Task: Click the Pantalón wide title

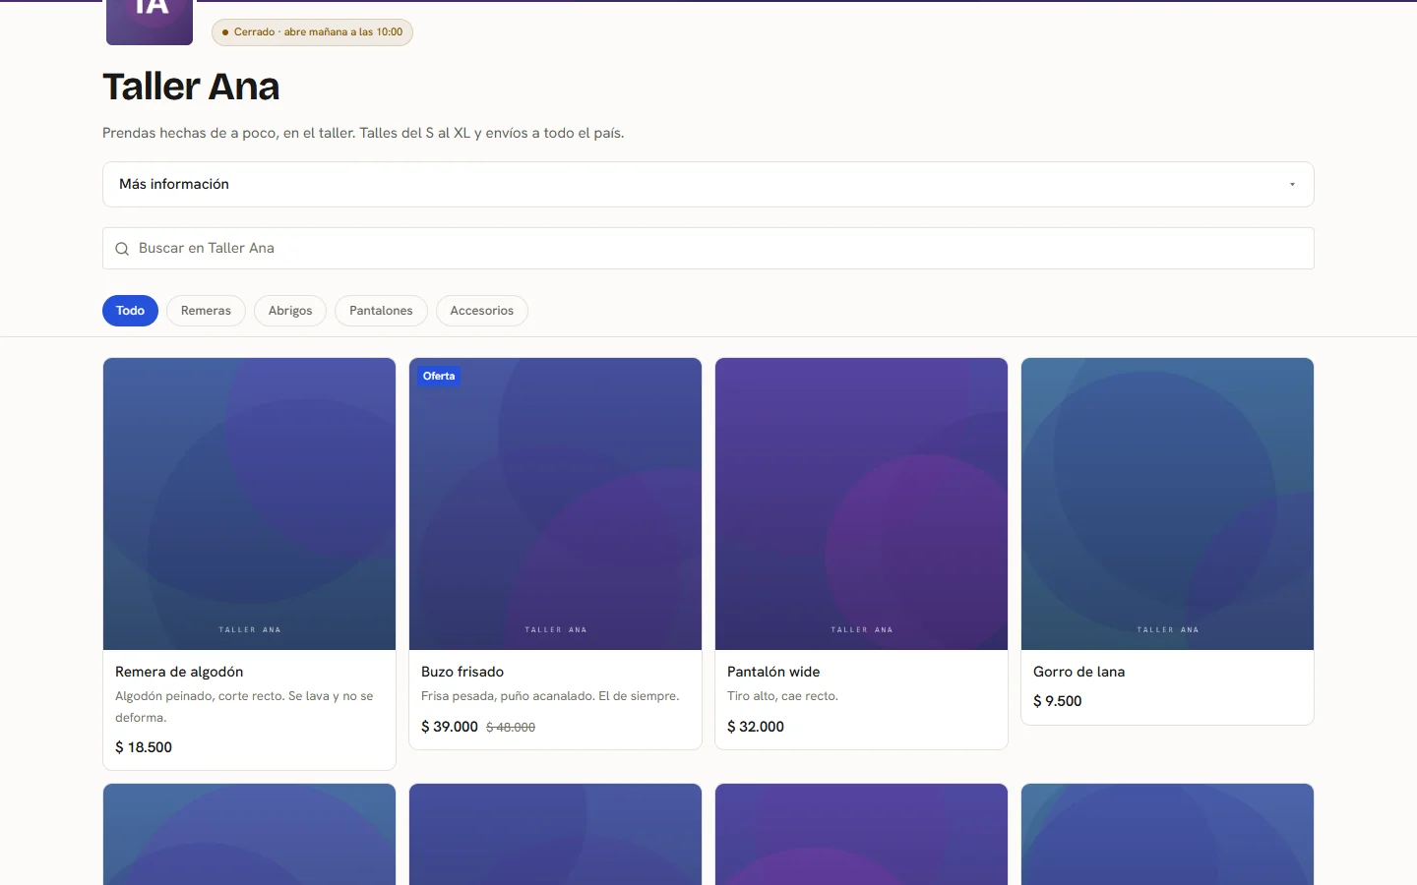Action: point(773,672)
